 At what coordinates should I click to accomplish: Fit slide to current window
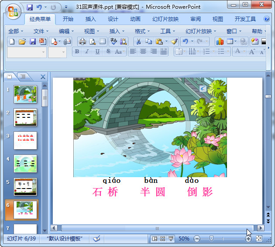[x=259, y=239]
